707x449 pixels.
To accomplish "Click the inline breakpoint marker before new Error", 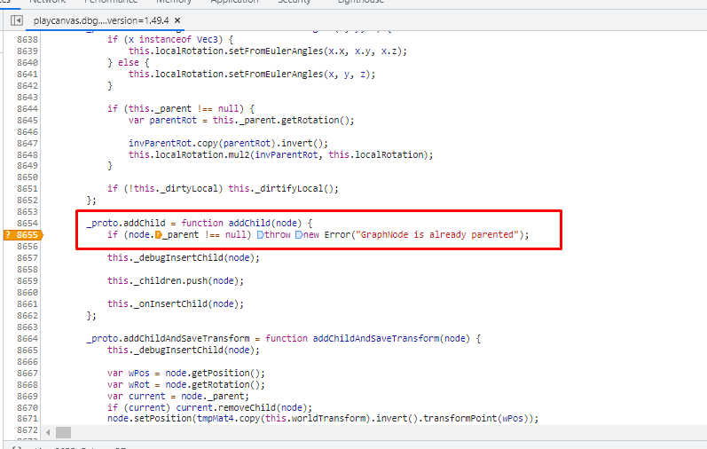I will click(x=299, y=234).
